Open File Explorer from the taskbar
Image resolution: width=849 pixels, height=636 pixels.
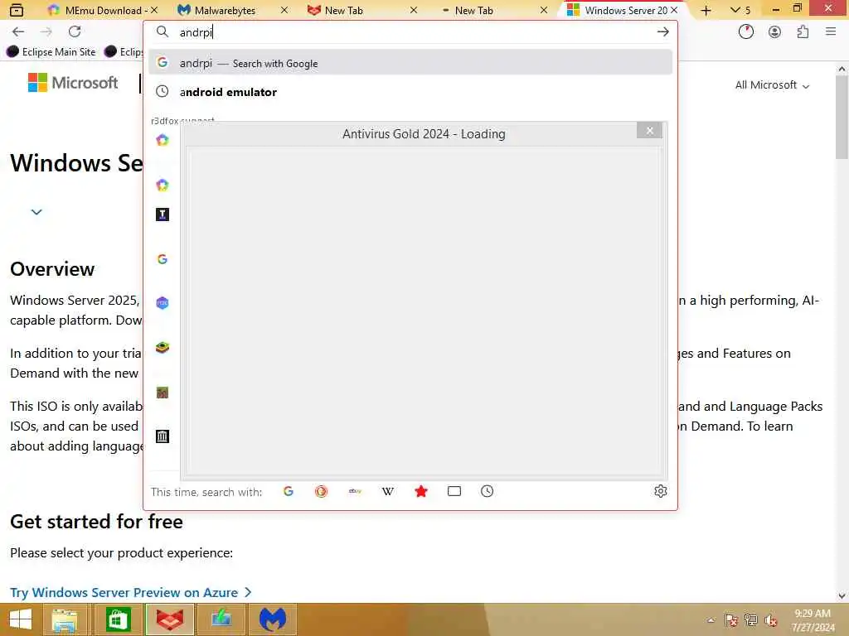[x=65, y=619]
